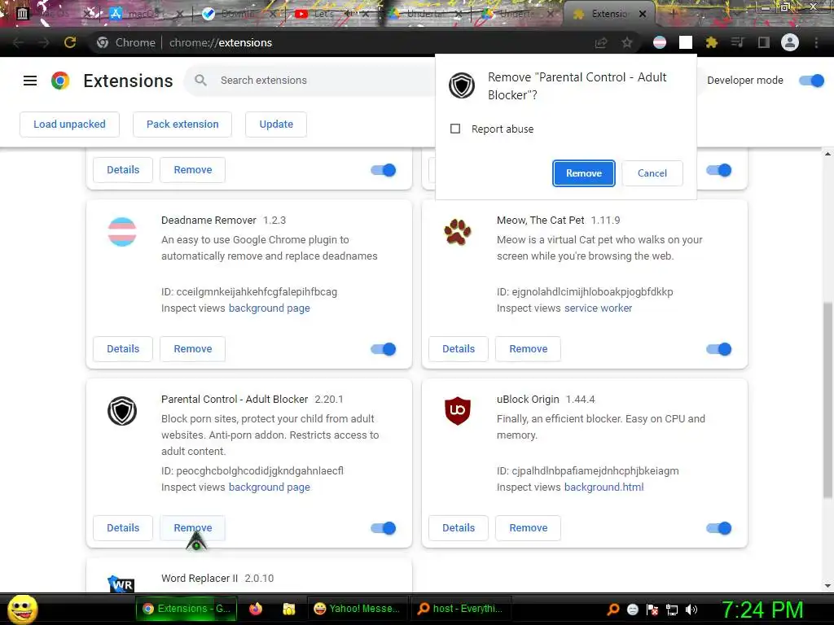Inspect Meow's service worker link
The image size is (834, 625).
[x=598, y=308]
